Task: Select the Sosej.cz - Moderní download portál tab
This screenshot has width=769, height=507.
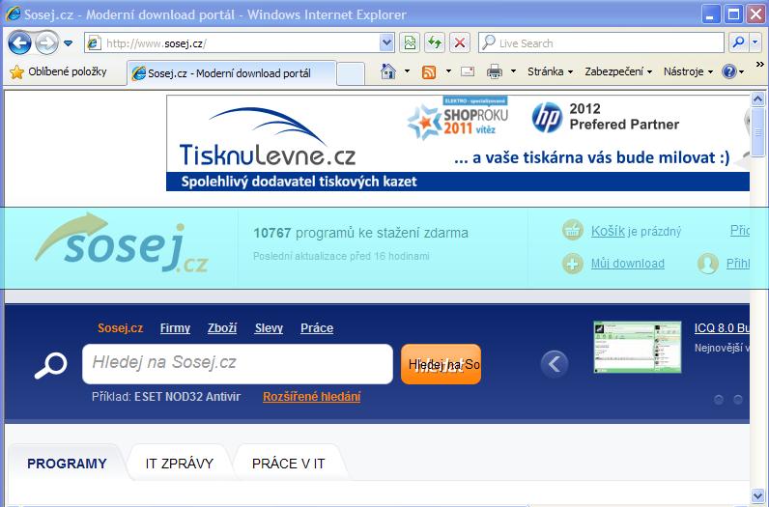Action: (x=232, y=73)
